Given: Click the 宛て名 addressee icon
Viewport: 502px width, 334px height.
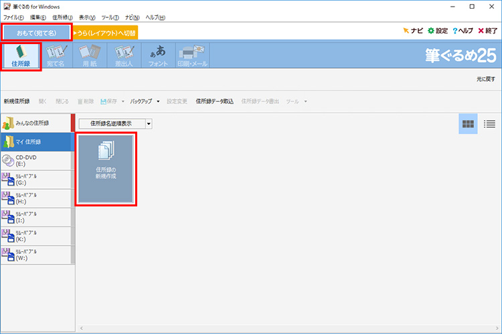Looking at the screenshot, I should point(56,56).
